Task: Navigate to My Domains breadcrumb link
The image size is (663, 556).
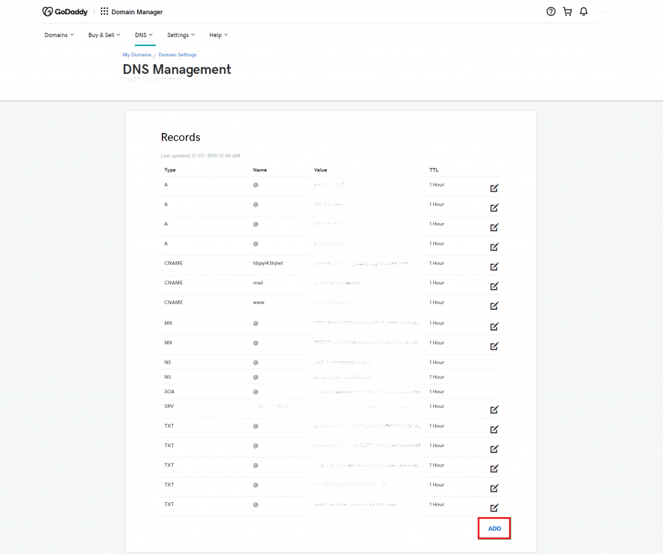Action: point(137,54)
